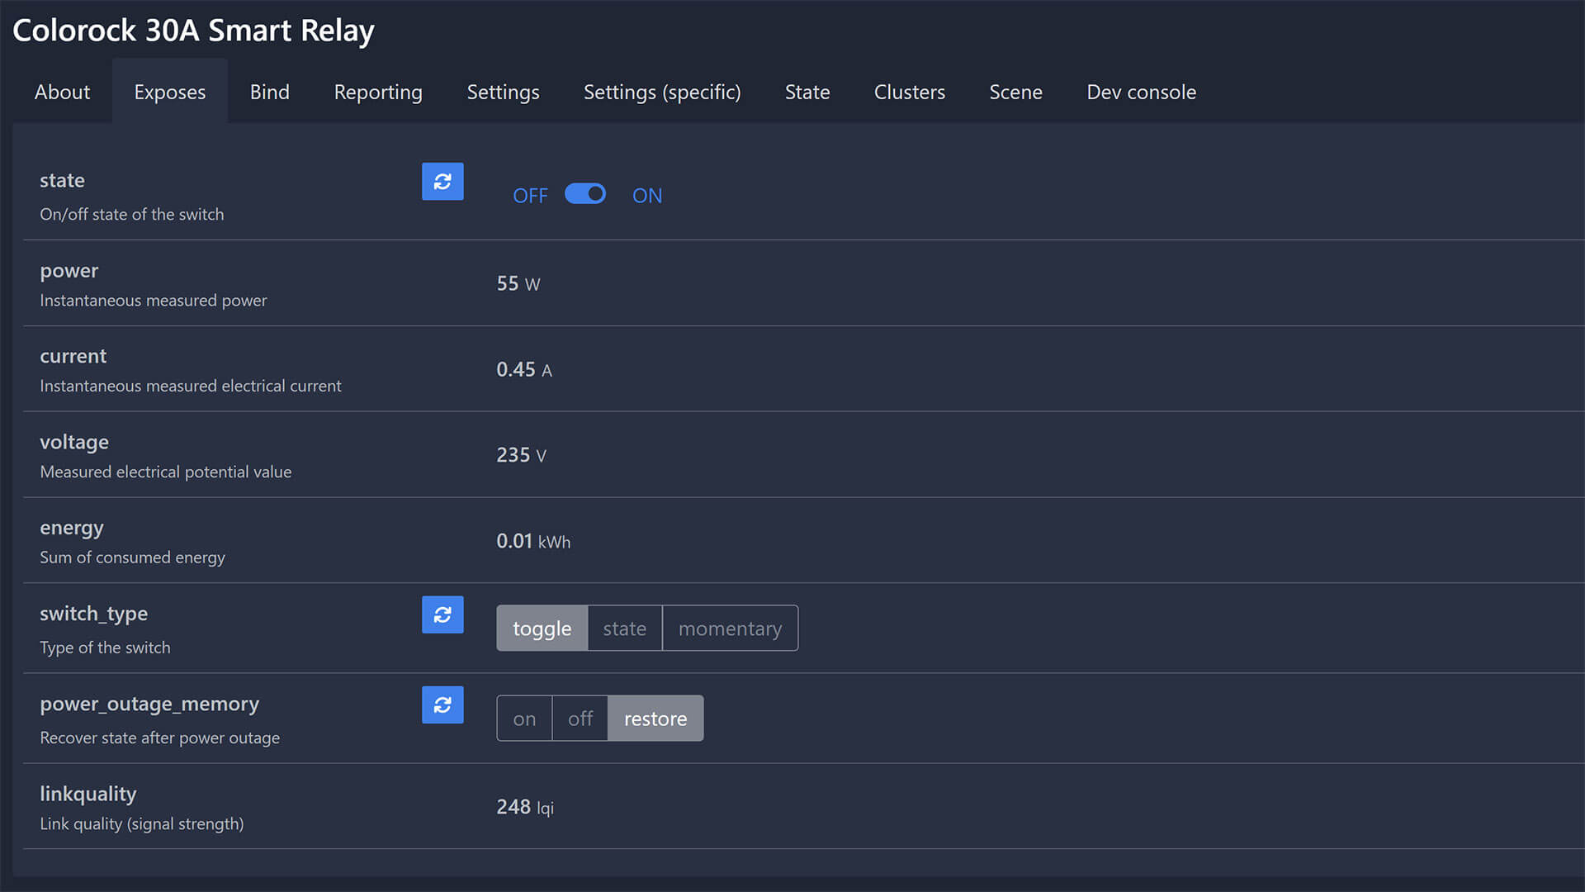The width and height of the screenshot is (1585, 892).
Task: Select state switch type
Action: 625,629
